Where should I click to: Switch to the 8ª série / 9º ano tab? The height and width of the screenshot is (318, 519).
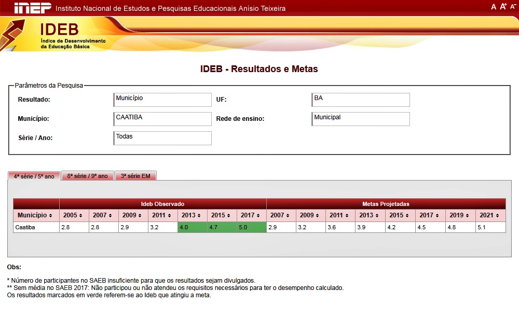87,176
